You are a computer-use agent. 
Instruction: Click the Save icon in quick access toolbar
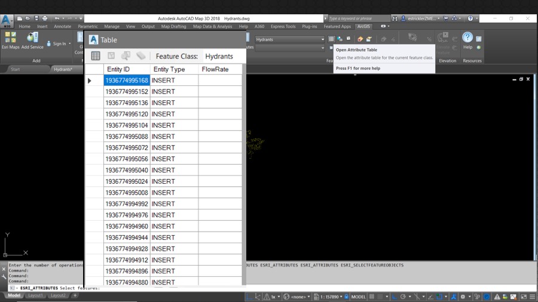click(36, 19)
